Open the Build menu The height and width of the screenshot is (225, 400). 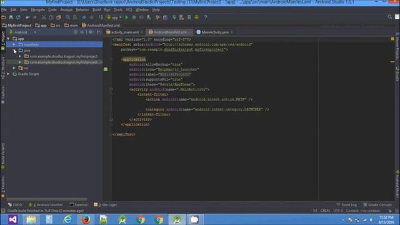tap(96, 10)
